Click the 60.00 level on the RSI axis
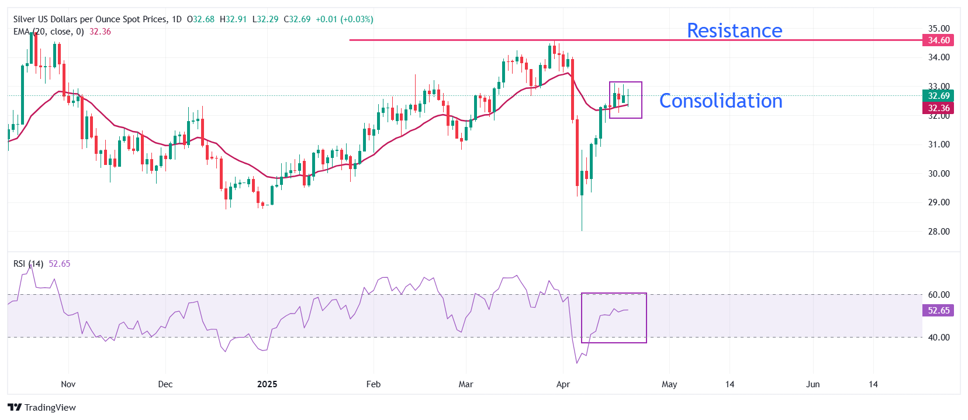968x420 pixels. 939,295
